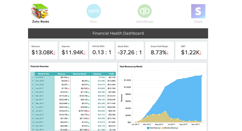Viewport: 242px width, 131px height.
Task: Click red down arrow beside ($2.22K) growth
Action: click(x=89, y=89)
